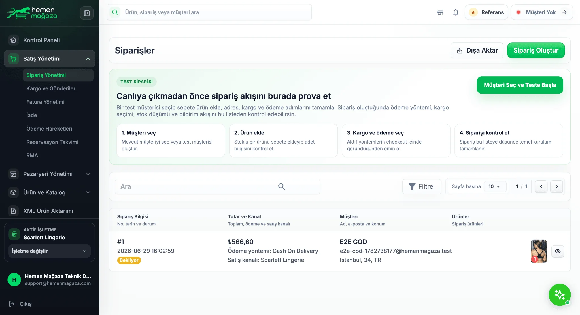Click the Pazaryeri Yönetimi store icon

(13, 174)
